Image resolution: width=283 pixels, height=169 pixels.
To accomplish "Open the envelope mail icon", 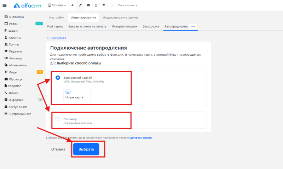I will [88, 5].
